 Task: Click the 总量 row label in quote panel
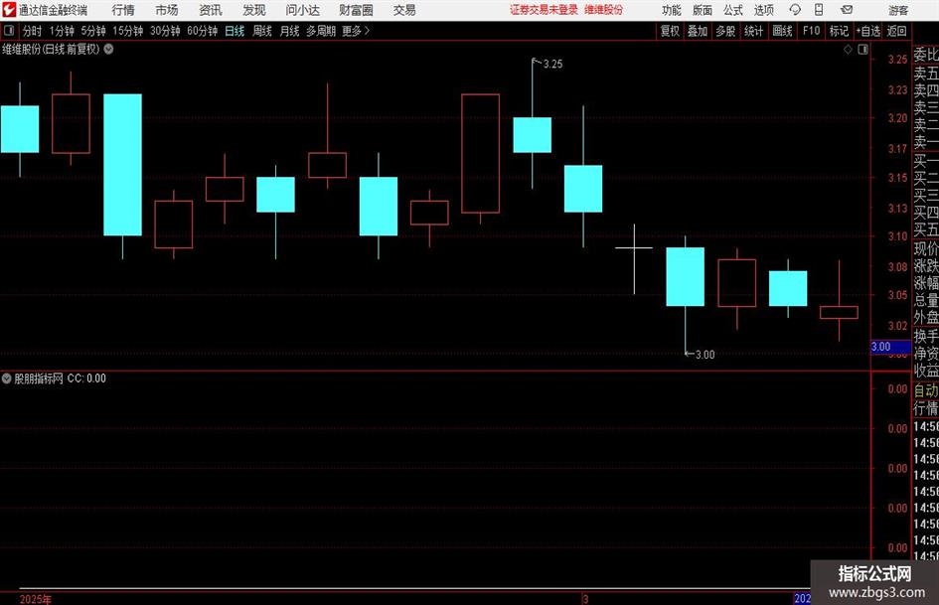(x=926, y=301)
